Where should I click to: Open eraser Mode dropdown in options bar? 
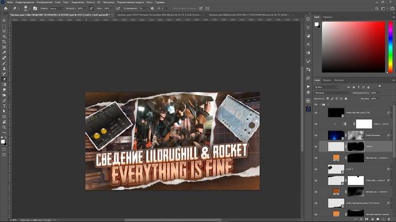[56, 8]
